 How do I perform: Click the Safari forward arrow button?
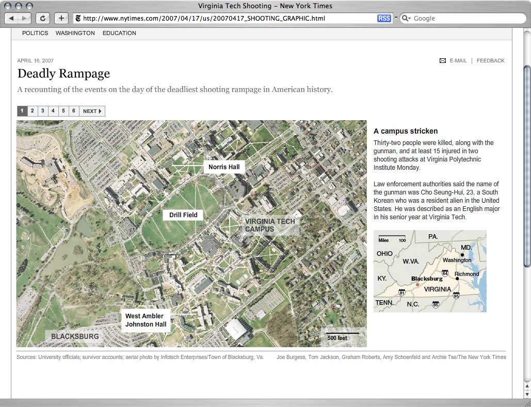(24, 18)
